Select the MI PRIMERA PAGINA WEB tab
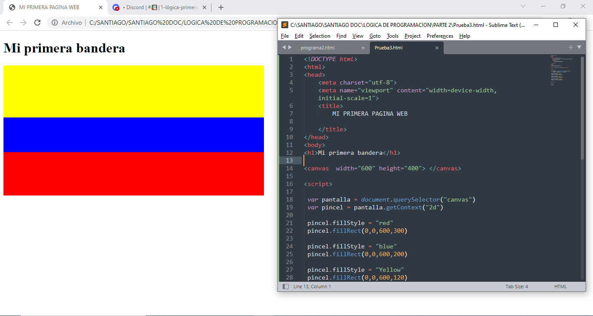Screen dimensions: 593x316 (55, 7)
